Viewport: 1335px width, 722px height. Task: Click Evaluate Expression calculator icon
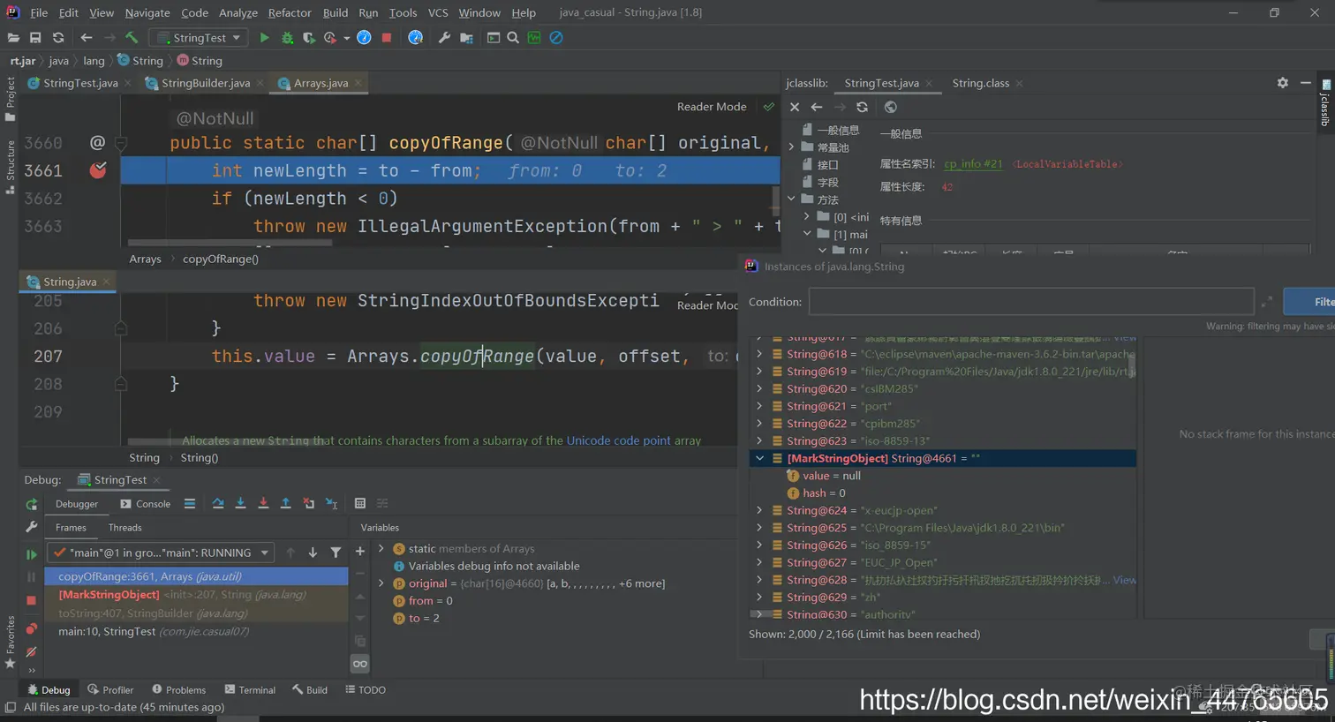click(x=359, y=503)
